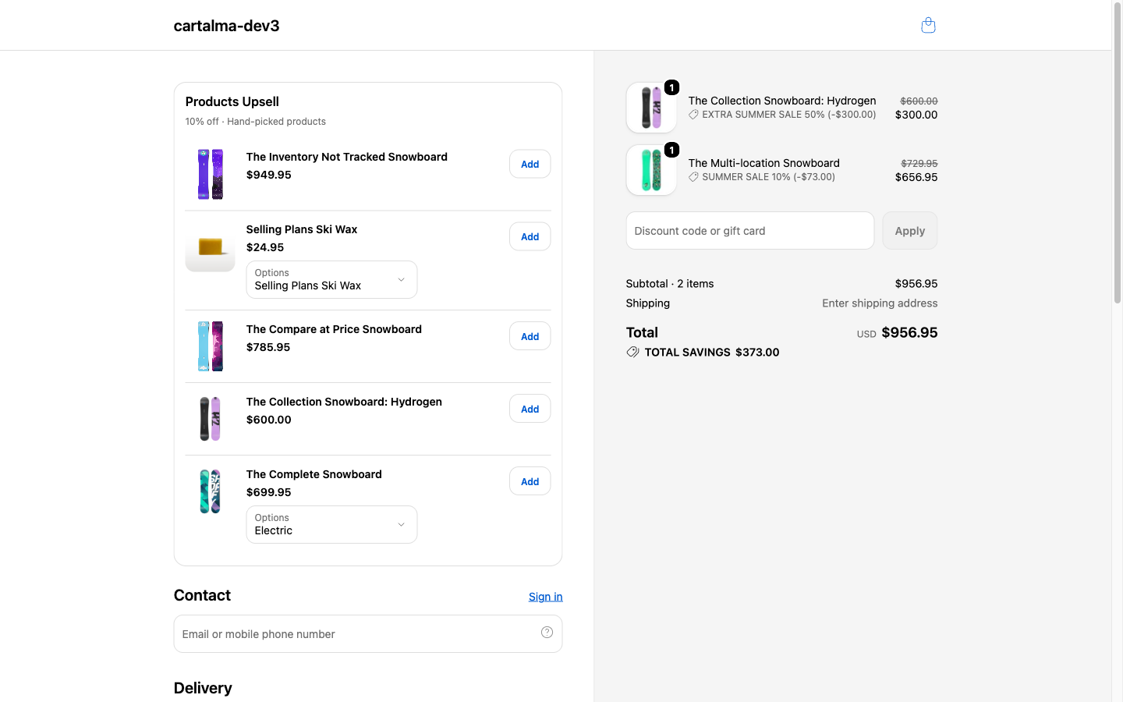Click tag icon beside EXTRA SUMMER SALE 50%
Viewport: 1123px width, 702px height.
[693, 115]
